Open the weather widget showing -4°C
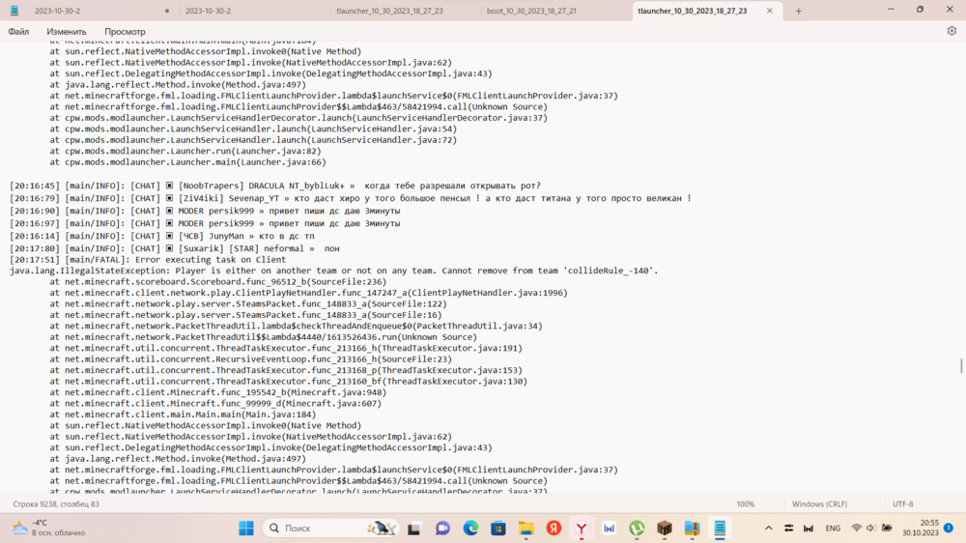 coord(49,528)
